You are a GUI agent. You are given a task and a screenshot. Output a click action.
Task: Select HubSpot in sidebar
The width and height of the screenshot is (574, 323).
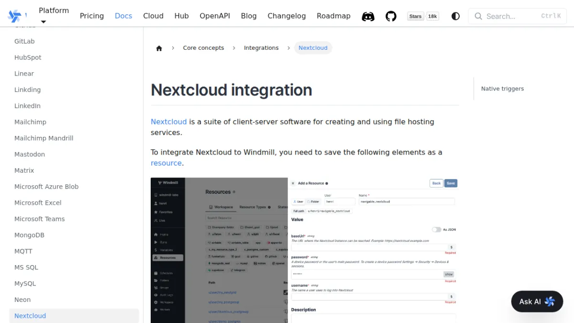(x=28, y=57)
